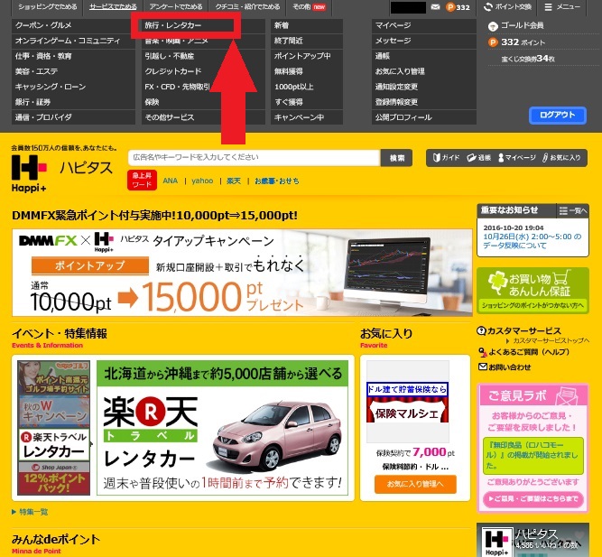Open 公開プロフィール menu item
This screenshot has height=557, width=602.
click(424, 117)
